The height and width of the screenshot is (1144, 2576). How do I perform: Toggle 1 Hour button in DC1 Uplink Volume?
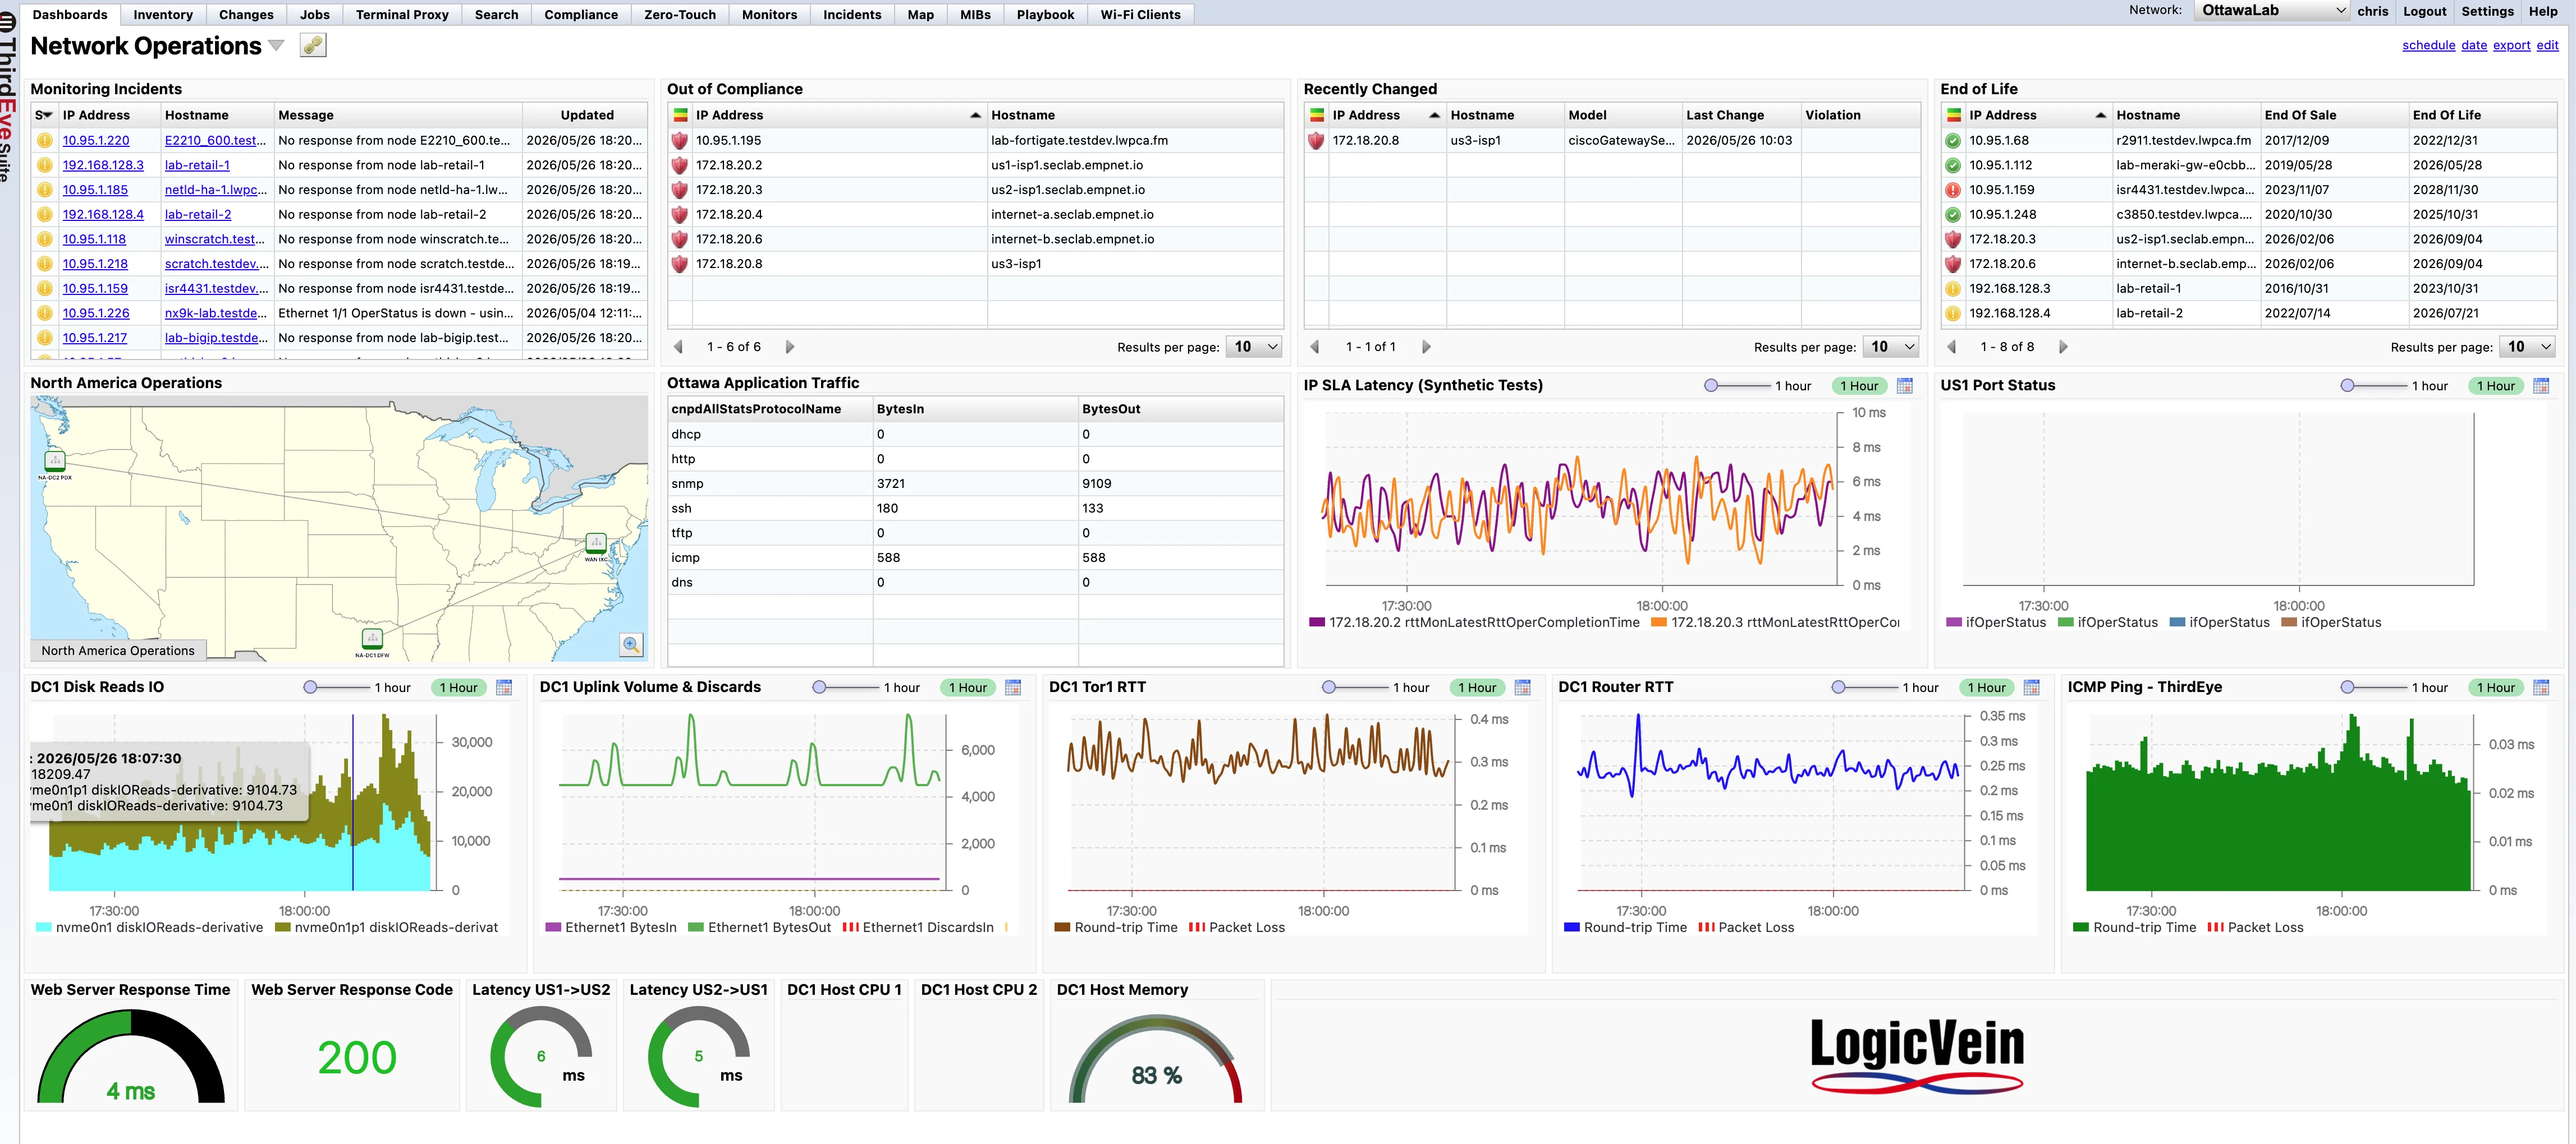967,688
